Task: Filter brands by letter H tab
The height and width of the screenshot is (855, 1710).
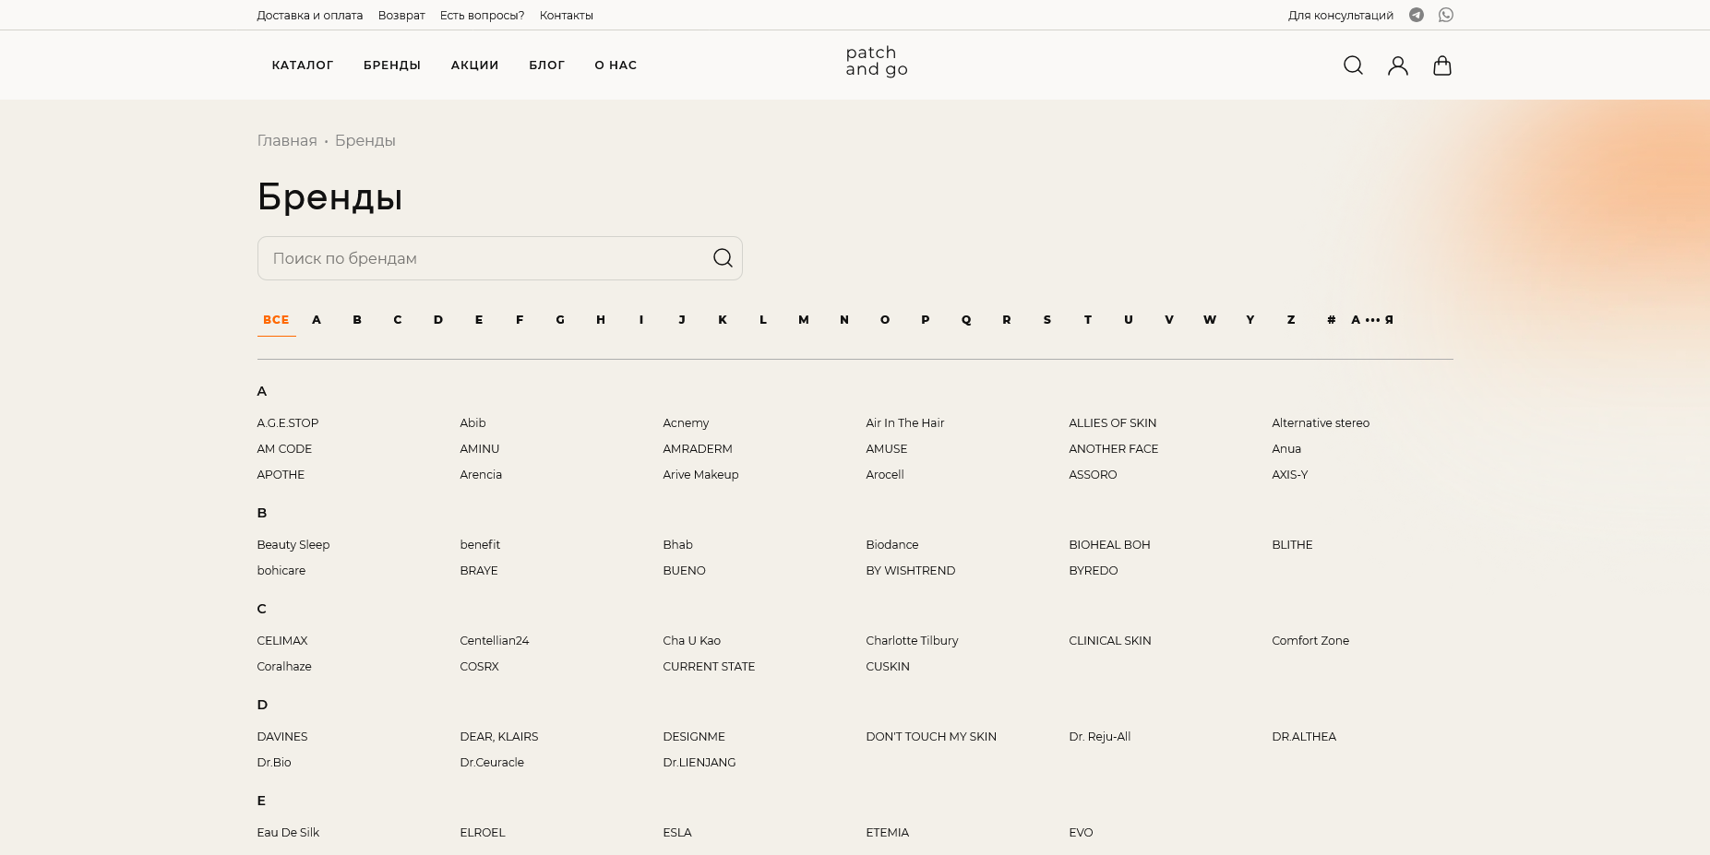Action: pyautogui.click(x=601, y=320)
